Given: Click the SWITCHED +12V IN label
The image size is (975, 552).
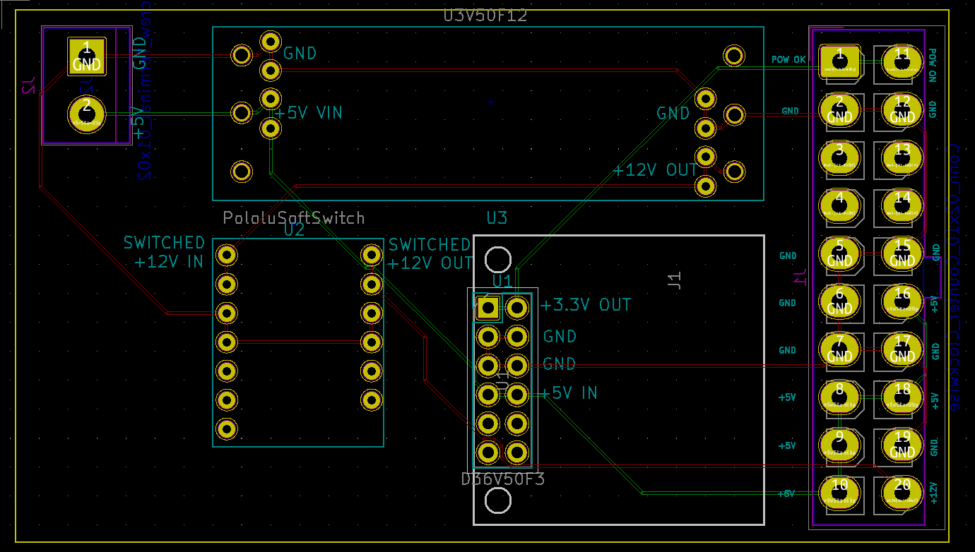Looking at the screenshot, I should coord(164,252).
